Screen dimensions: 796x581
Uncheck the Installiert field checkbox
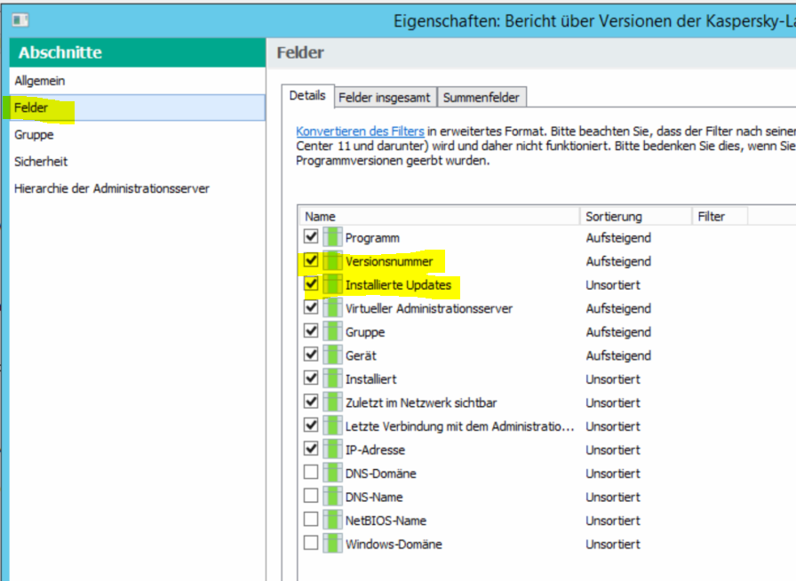tap(311, 378)
